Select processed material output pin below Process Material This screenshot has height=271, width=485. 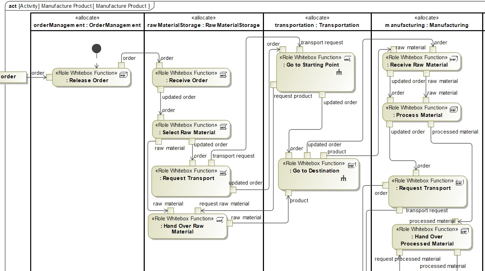431,124
